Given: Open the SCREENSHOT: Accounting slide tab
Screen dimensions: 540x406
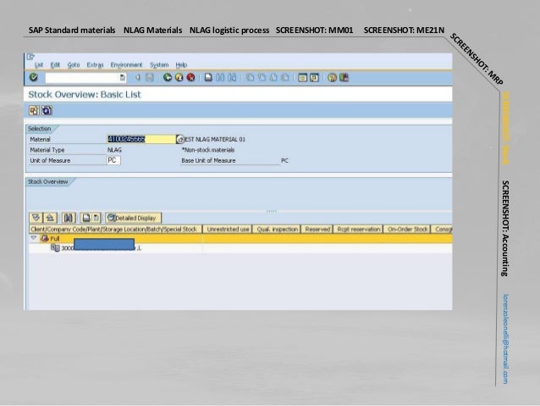Looking at the screenshot, I should click(x=504, y=228).
